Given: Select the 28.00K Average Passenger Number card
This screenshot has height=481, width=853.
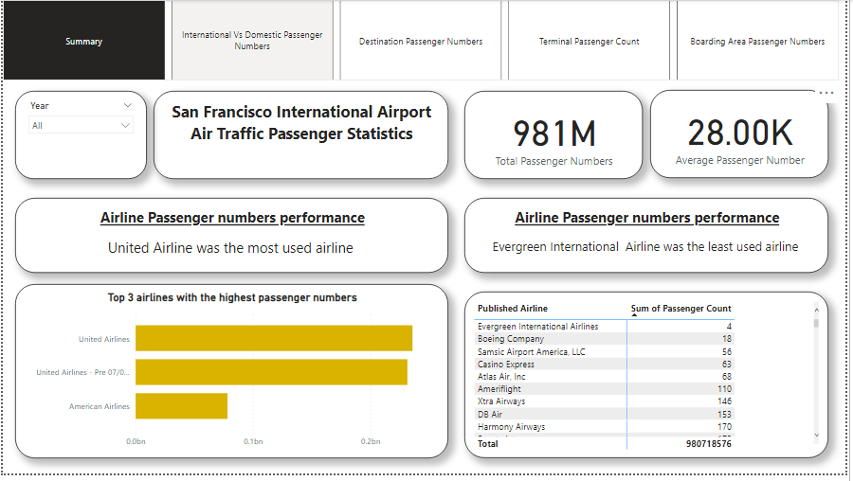Looking at the screenshot, I should (739, 134).
